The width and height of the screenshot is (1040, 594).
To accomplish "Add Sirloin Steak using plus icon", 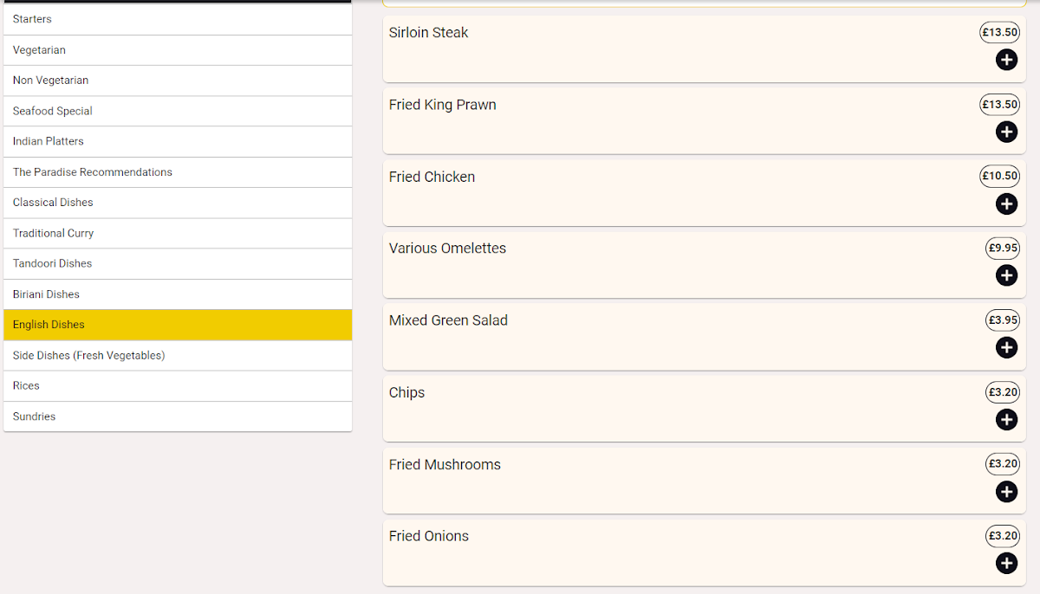I will click(1006, 60).
